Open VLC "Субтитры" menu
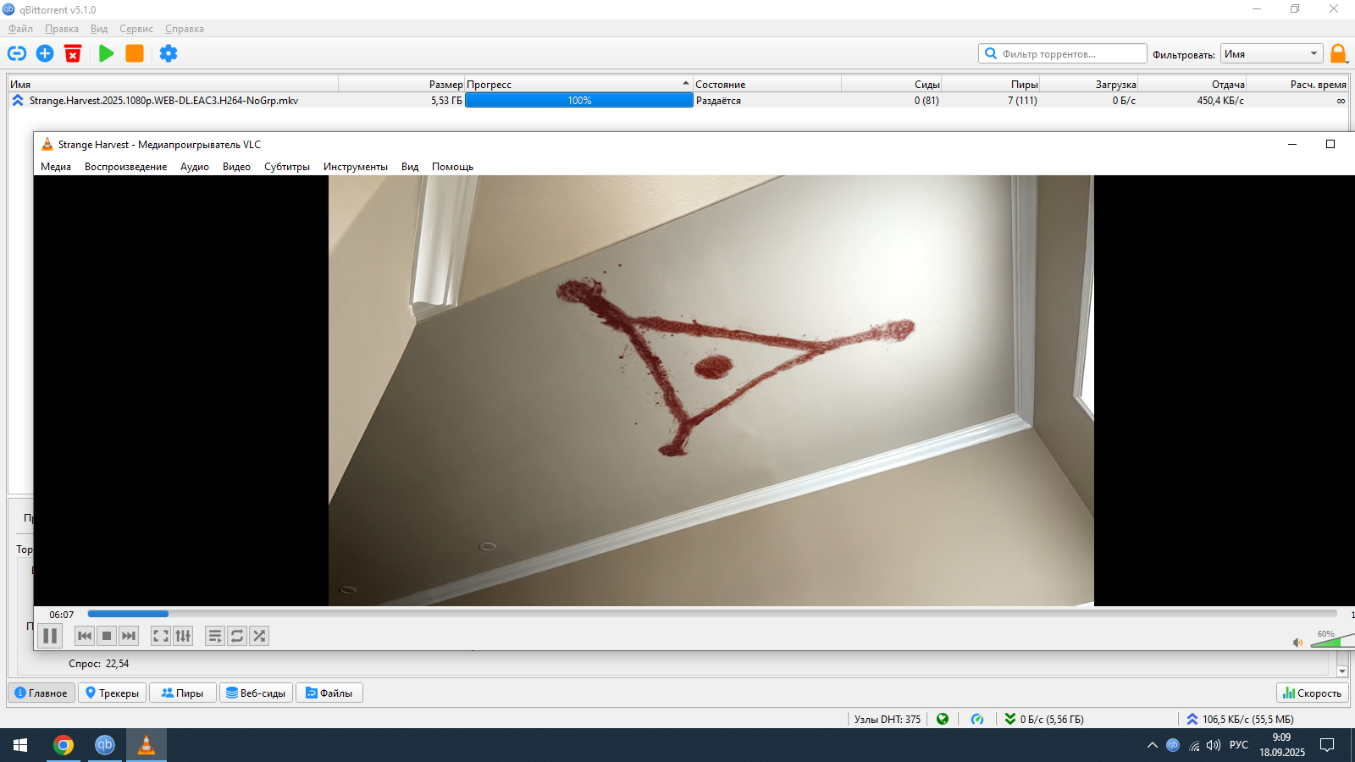Screen dimensions: 1355x762 coord(287,167)
